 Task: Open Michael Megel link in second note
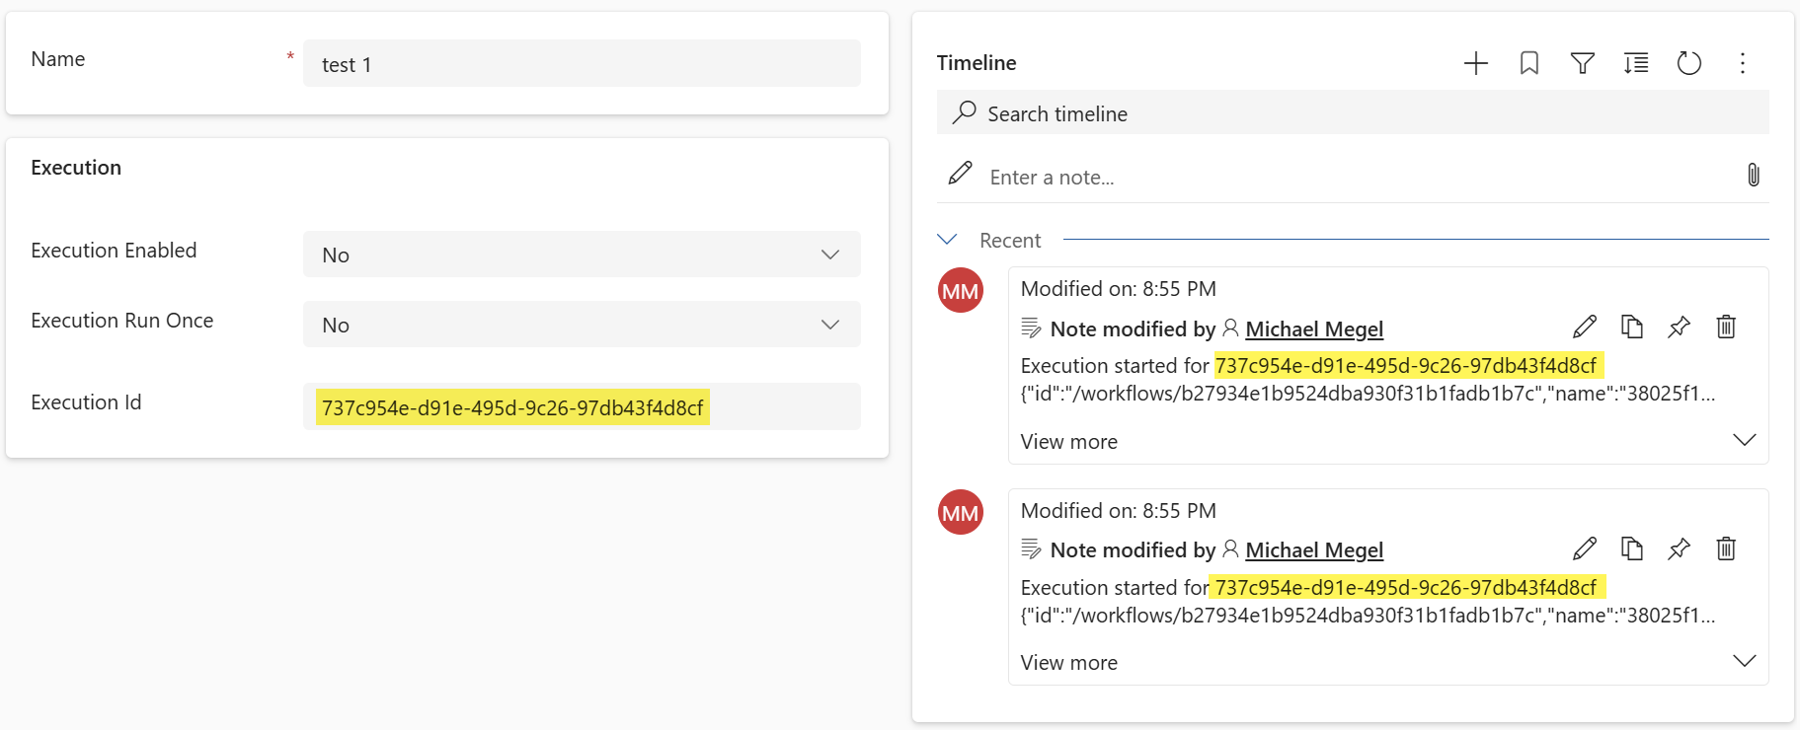coord(1314,549)
